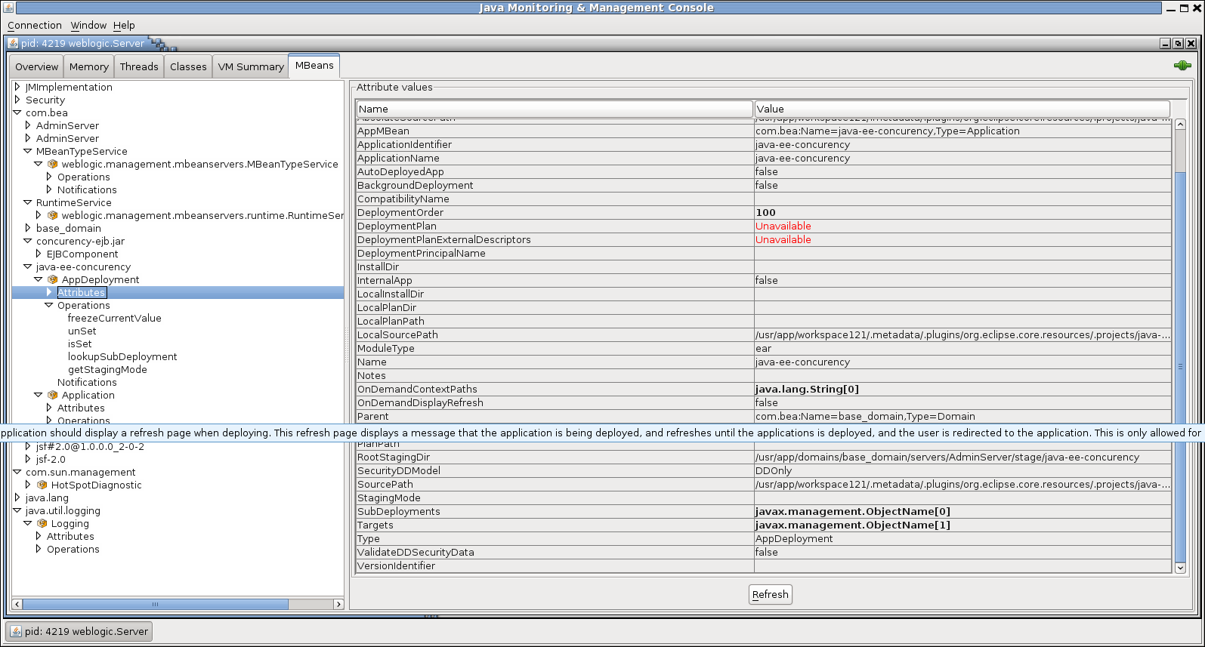Expand the base_domain node
This screenshot has height=647, width=1205.
pos(28,228)
